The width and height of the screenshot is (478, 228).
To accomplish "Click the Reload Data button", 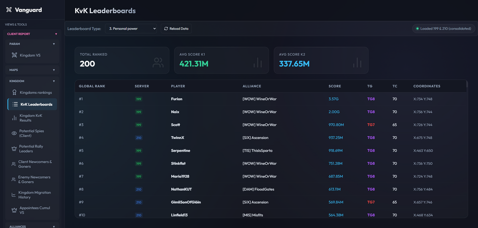I will tap(176, 28).
